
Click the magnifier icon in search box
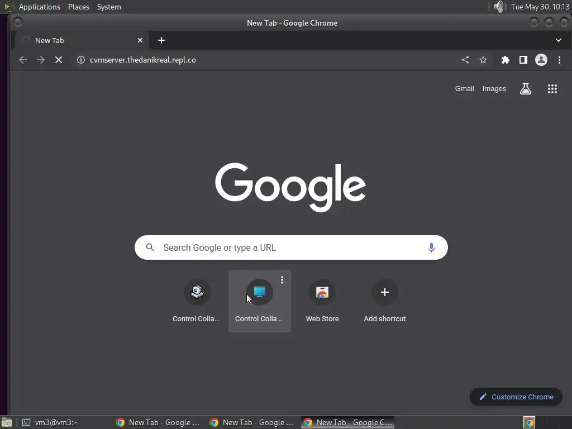150,247
